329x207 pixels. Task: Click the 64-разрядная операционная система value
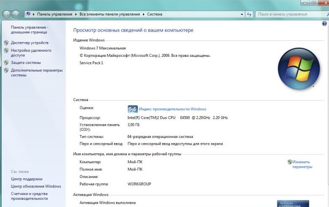[160, 137]
